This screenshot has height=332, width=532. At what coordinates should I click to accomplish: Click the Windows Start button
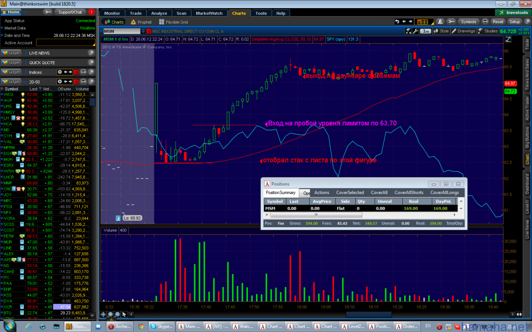click(x=9, y=326)
